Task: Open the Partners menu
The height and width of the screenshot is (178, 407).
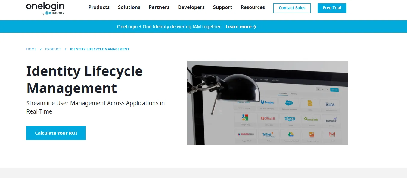Action: coord(159,7)
